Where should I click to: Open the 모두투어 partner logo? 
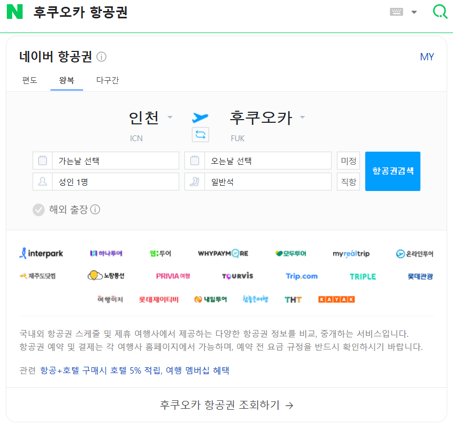(x=291, y=253)
